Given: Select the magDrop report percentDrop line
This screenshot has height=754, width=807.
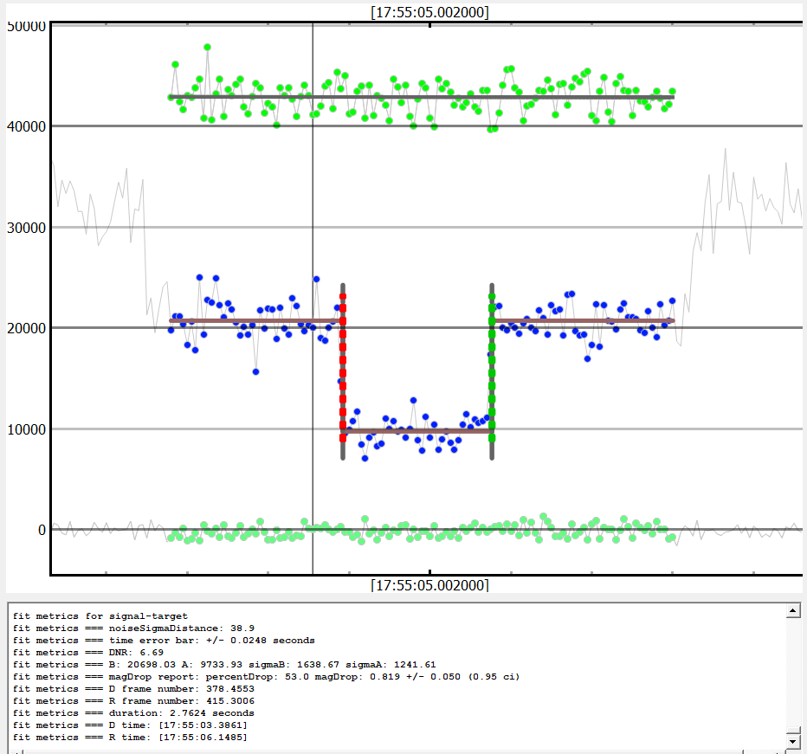Looking at the screenshot, I should (266, 676).
